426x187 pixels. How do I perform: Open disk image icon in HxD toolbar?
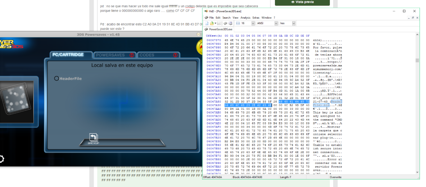point(230,23)
